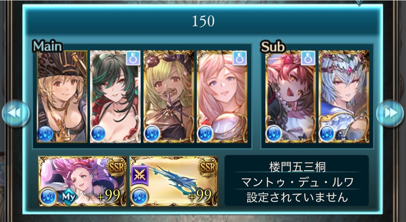Click the crossed-swords weapon type icon
This screenshot has height=222, width=406.
coord(140,175)
